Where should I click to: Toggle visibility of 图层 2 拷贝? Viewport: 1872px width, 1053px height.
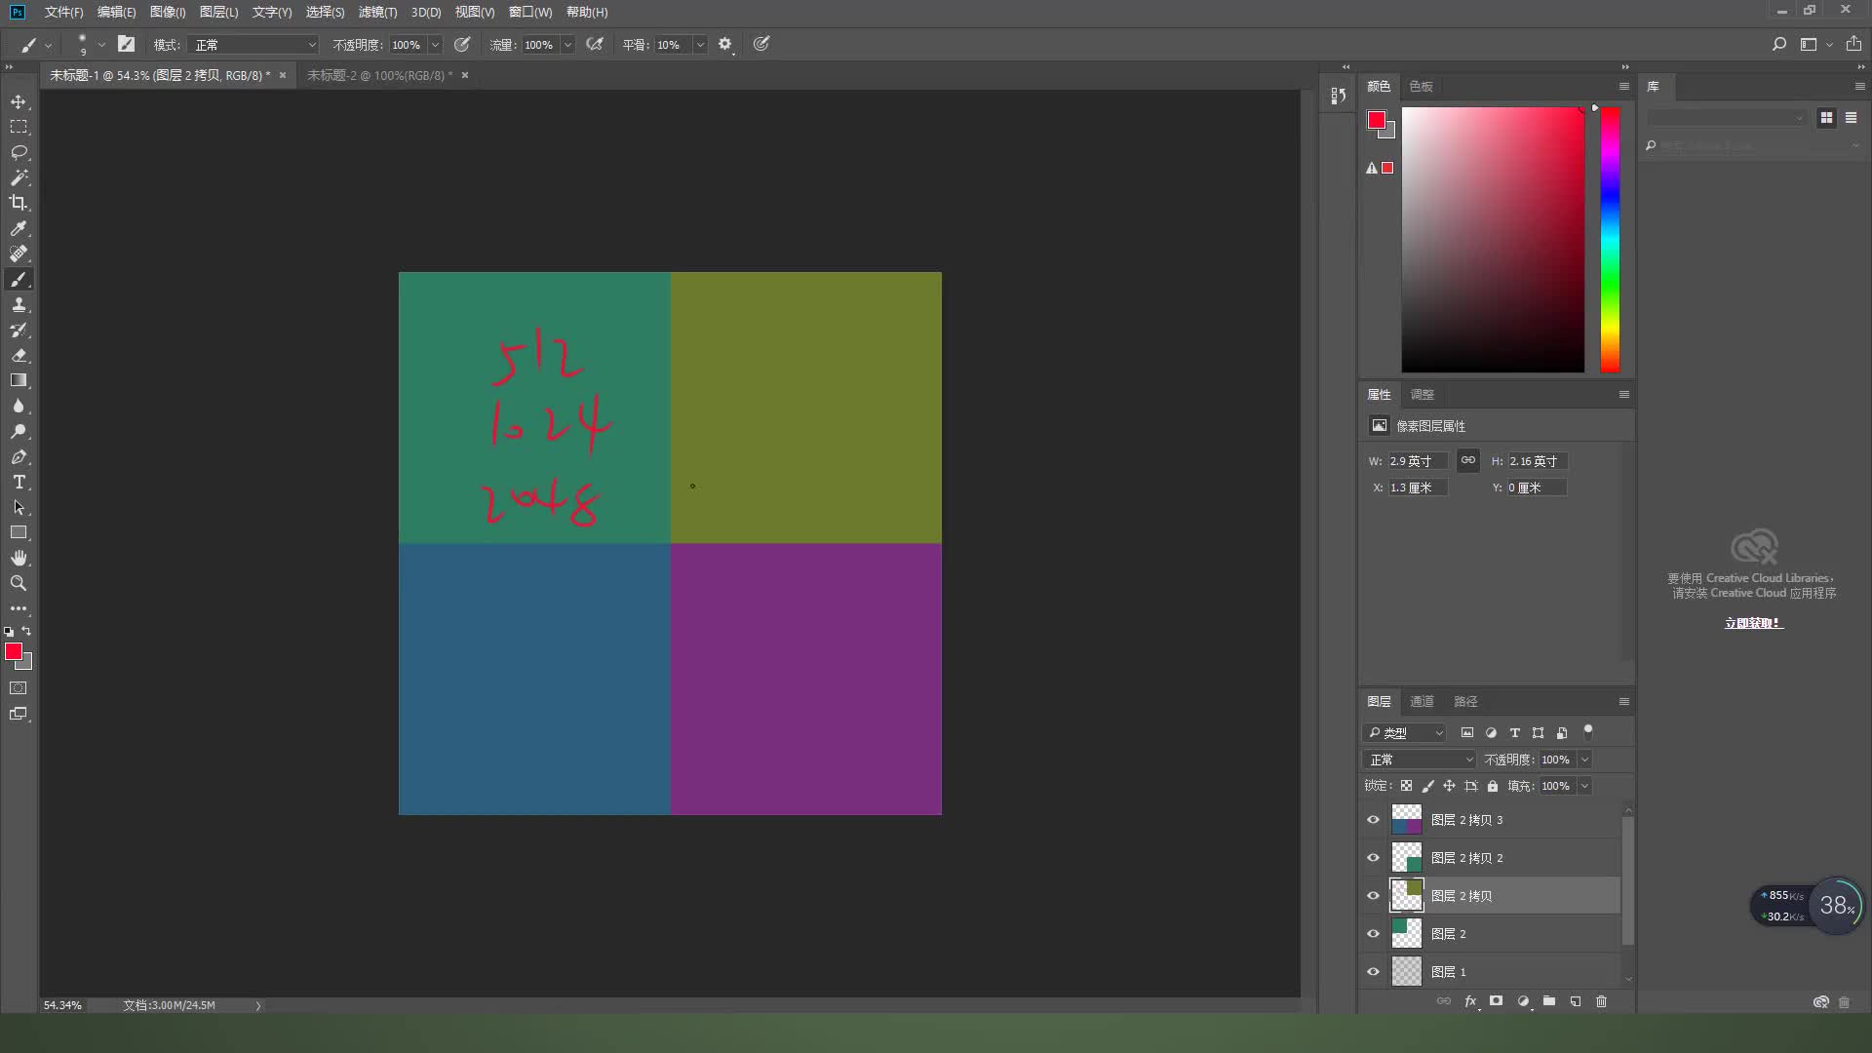point(1374,896)
